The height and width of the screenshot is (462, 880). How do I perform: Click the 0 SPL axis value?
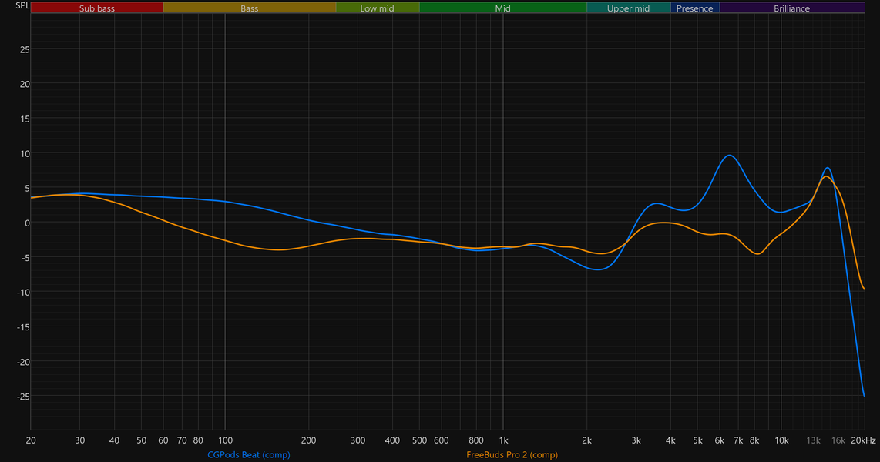27,223
